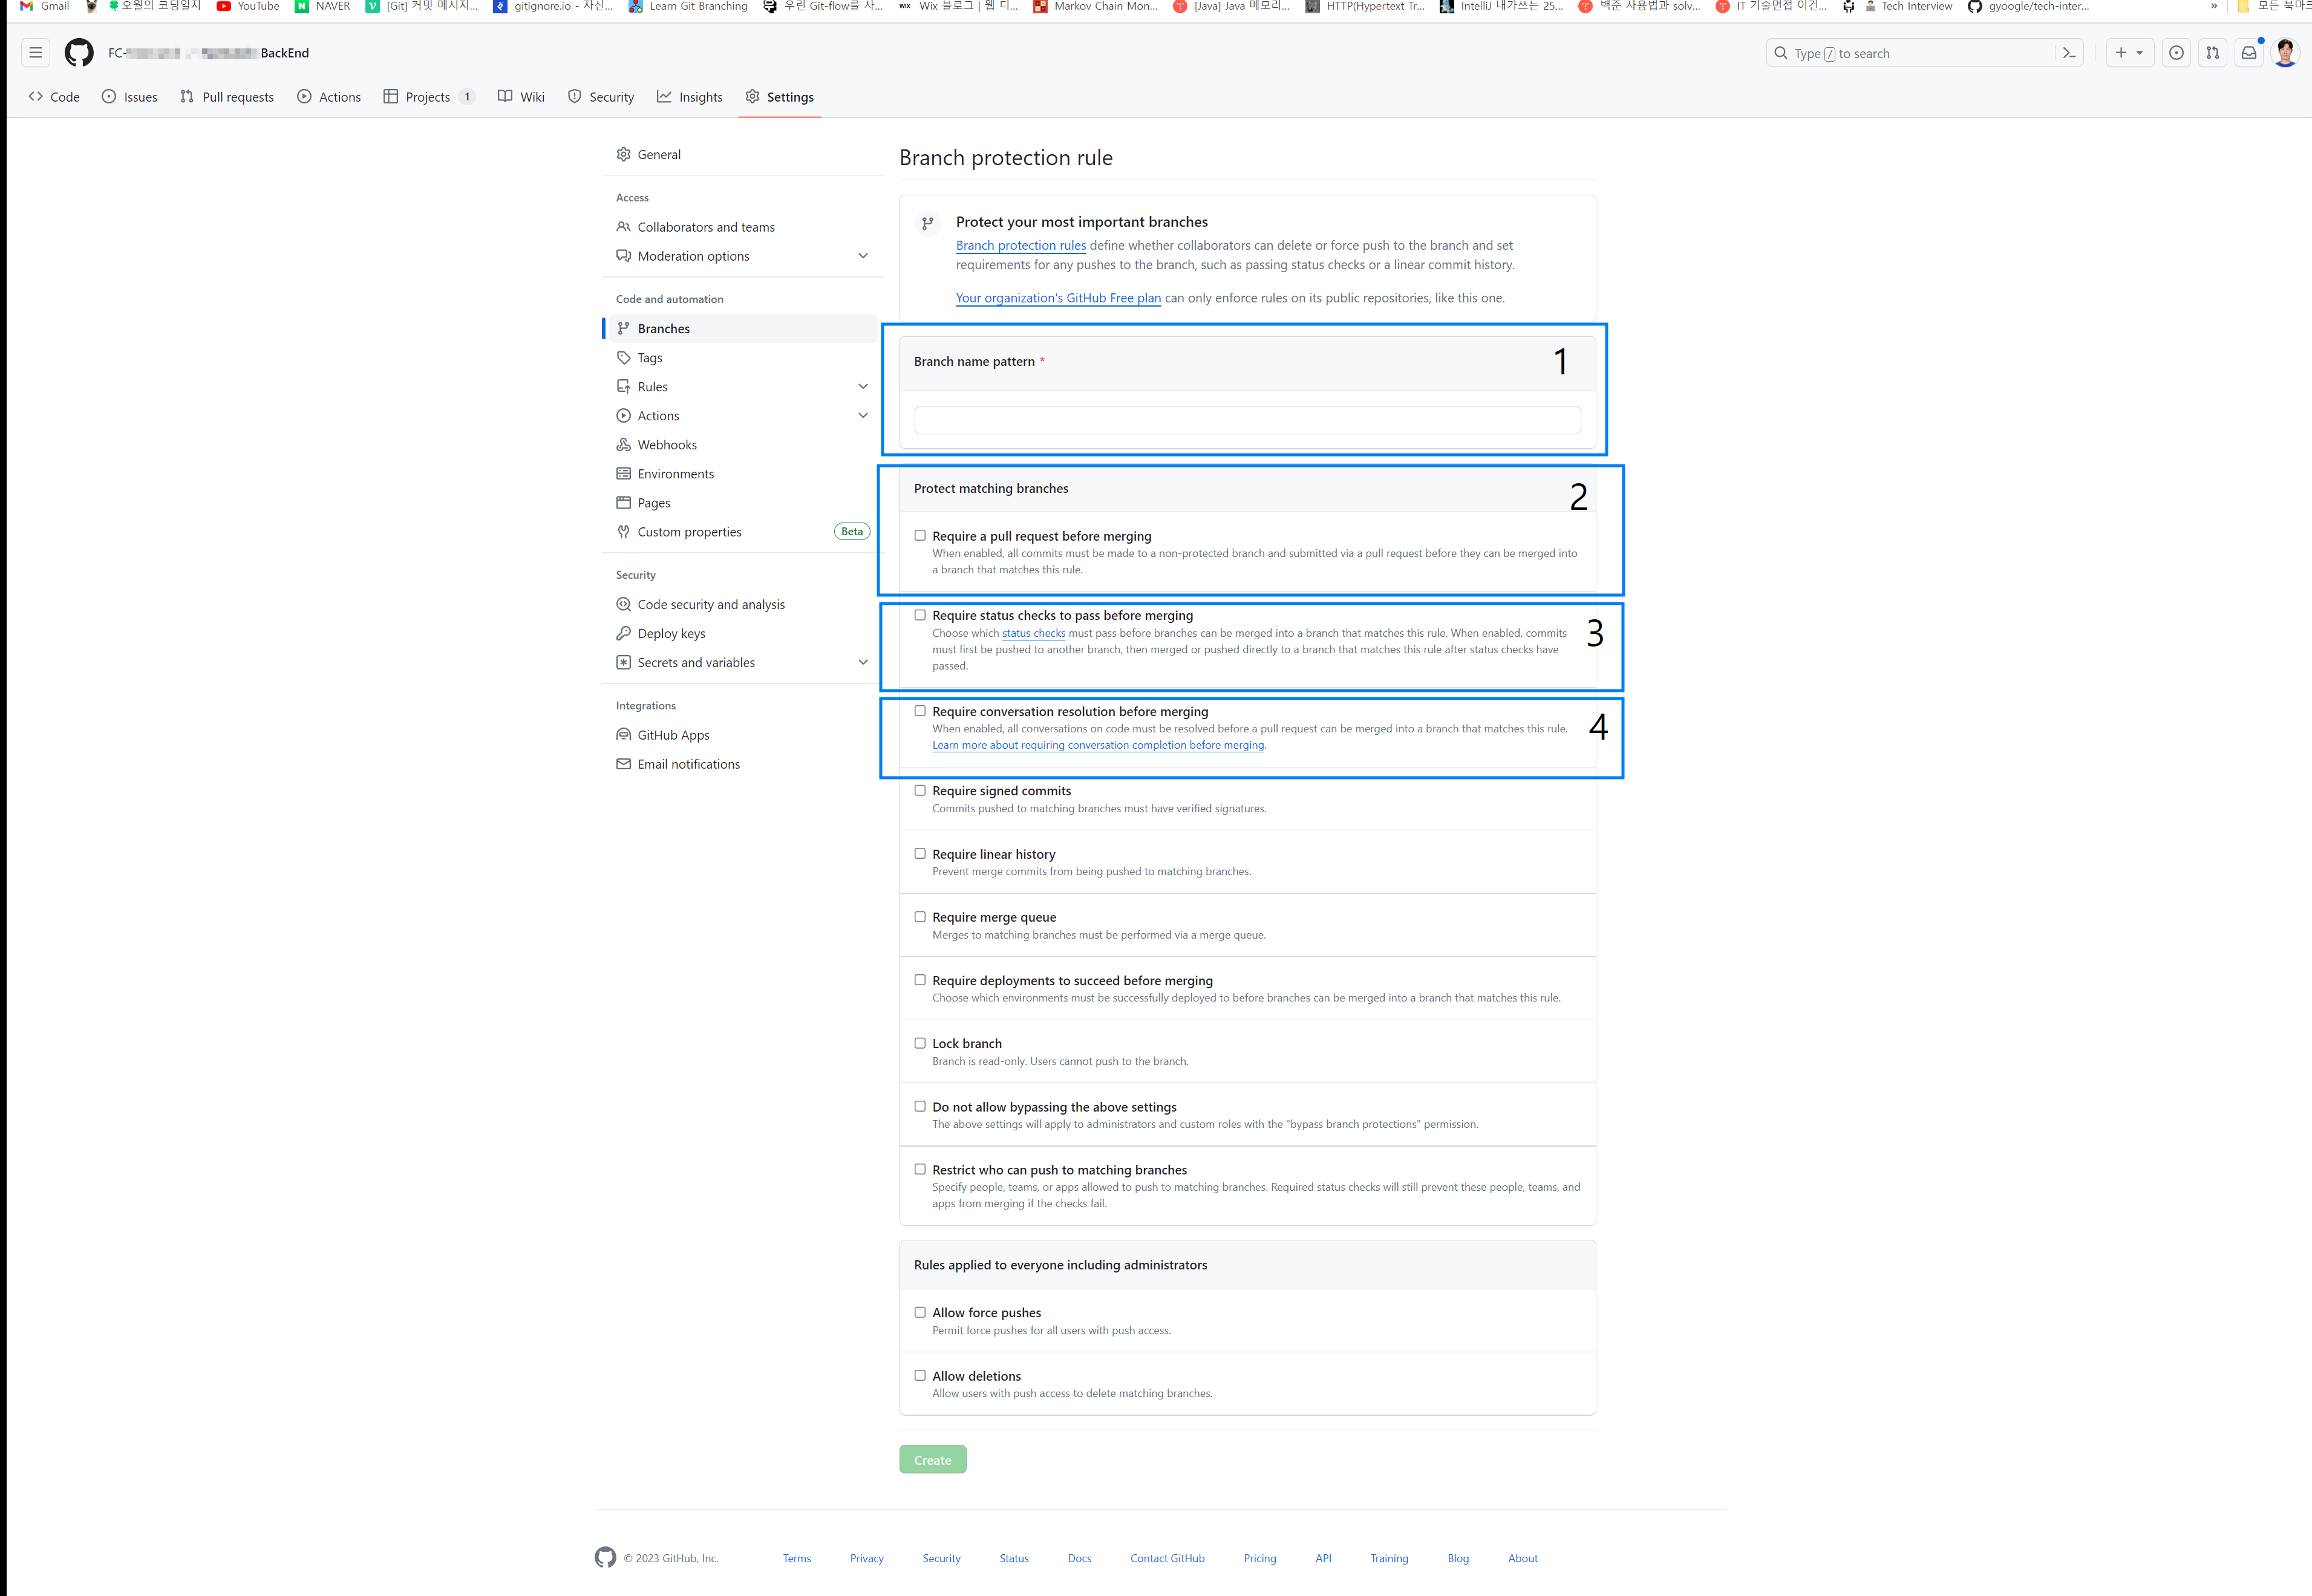The height and width of the screenshot is (1596, 2312).
Task: Enable Require a pull request before merging
Action: [x=920, y=536]
